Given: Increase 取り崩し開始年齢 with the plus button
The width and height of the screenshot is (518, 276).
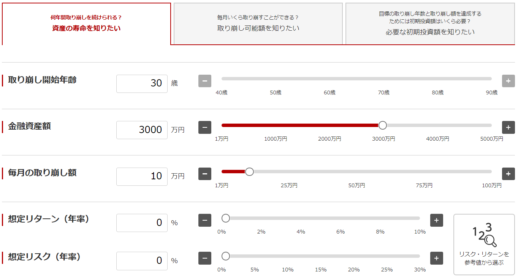Looking at the screenshot, I should [508, 81].
